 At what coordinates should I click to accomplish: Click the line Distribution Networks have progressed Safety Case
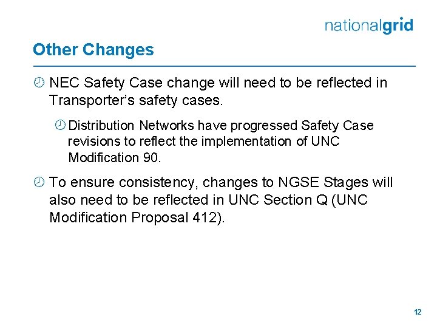coord(221,126)
